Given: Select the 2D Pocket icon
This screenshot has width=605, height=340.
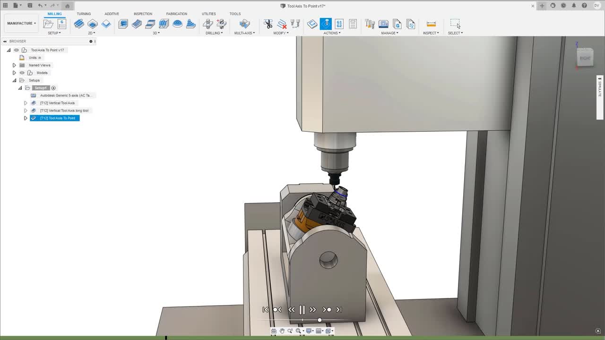Looking at the screenshot, I should pos(93,24).
